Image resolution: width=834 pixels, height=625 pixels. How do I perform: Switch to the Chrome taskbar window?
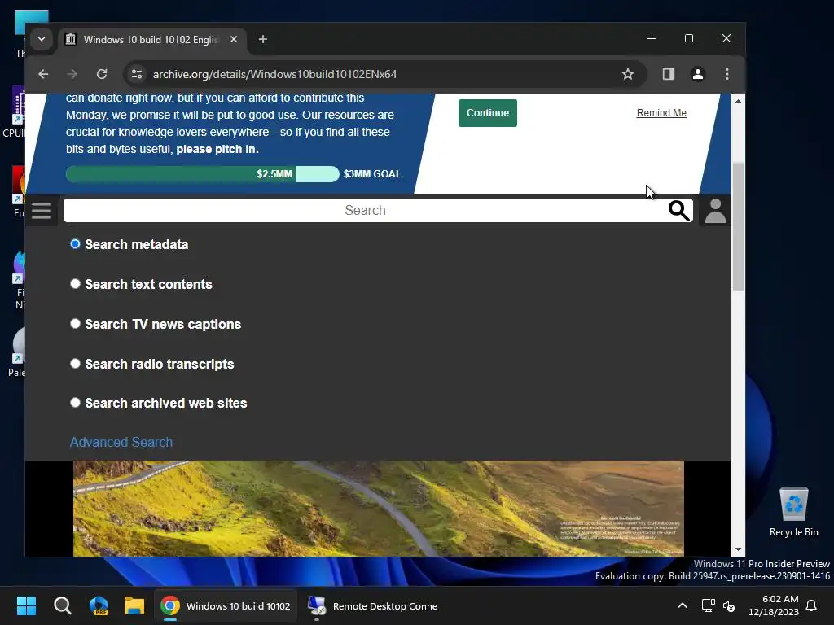click(x=226, y=605)
